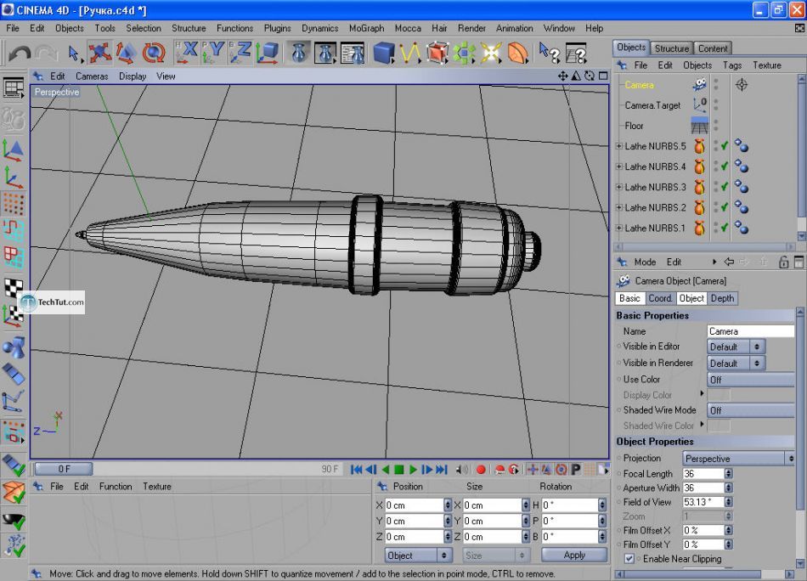This screenshot has height=581, width=807.
Task: Jump to the start of animation
Action: 356,470
